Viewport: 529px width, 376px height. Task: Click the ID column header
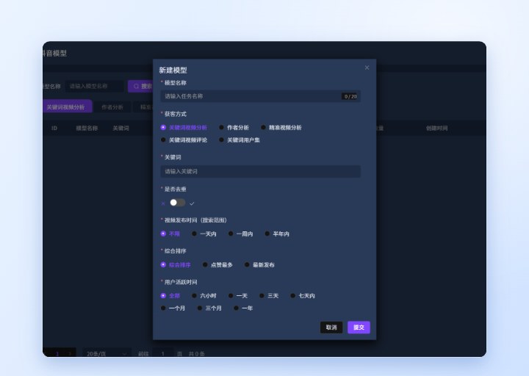click(x=54, y=128)
